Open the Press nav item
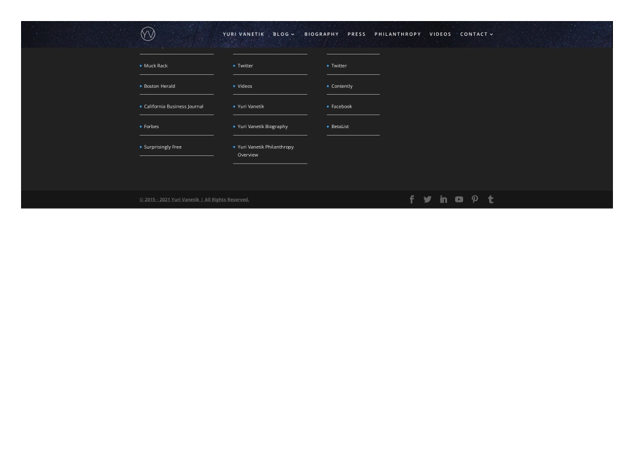This screenshot has height=450, width=634. (x=357, y=35)
